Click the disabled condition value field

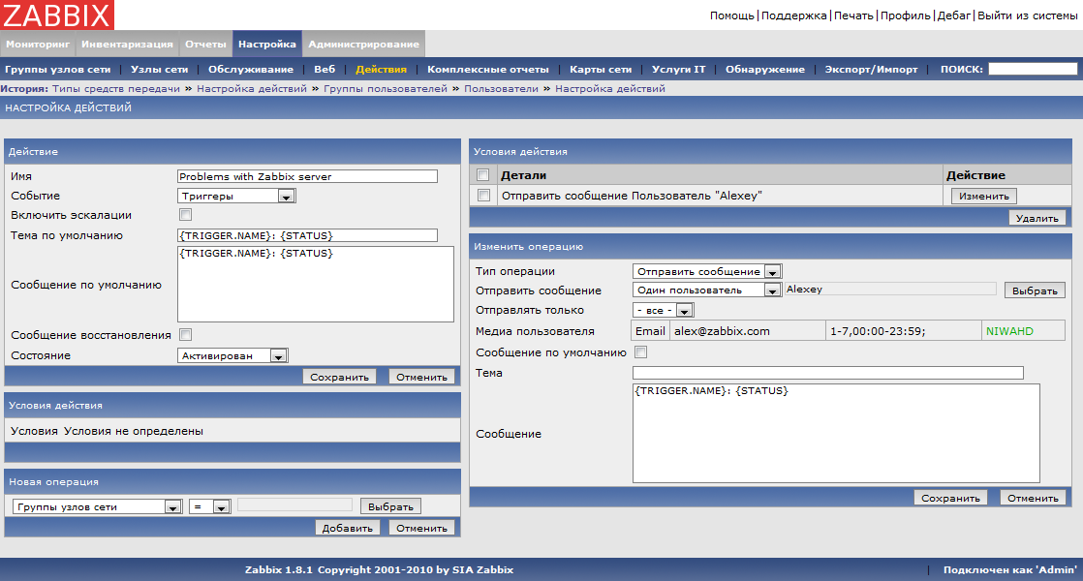click(x=294, y=505)
